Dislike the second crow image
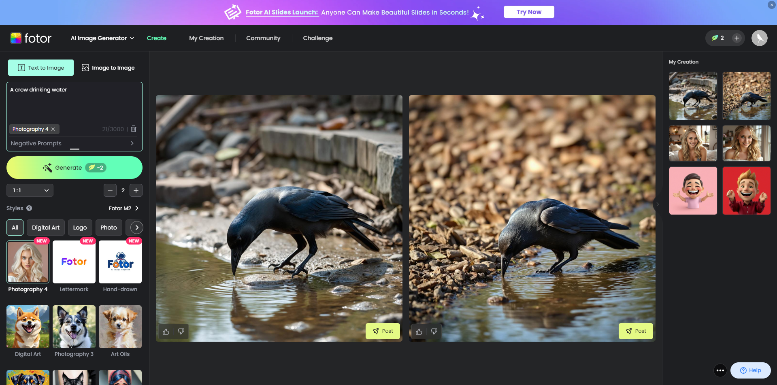 point(434,332)
